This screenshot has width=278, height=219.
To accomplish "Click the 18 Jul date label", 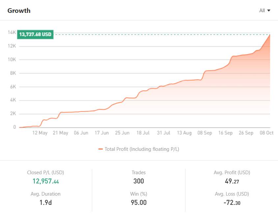I will (143, 133).
